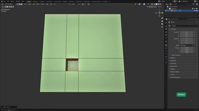This screenshot has height=111, width=199.
Task: Click the outliner search field
Action: pyautogui.click(x=180, y=4)
